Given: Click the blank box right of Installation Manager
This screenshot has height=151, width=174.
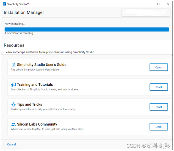Looking at the screenshot, I should point(145,12).
